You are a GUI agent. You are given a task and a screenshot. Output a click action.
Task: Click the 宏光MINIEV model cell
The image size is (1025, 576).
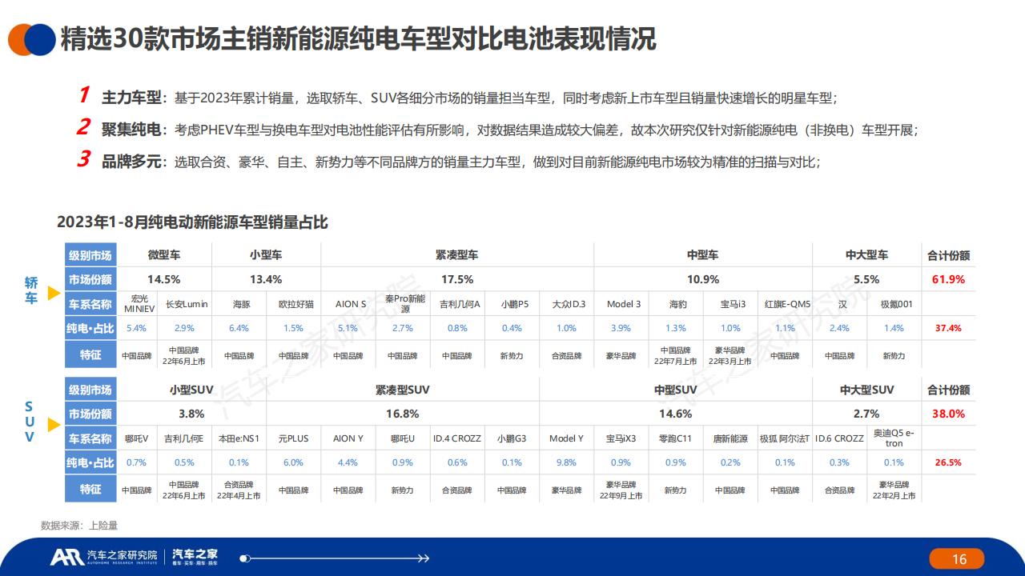pyautogui.click(x=136, y=304)
